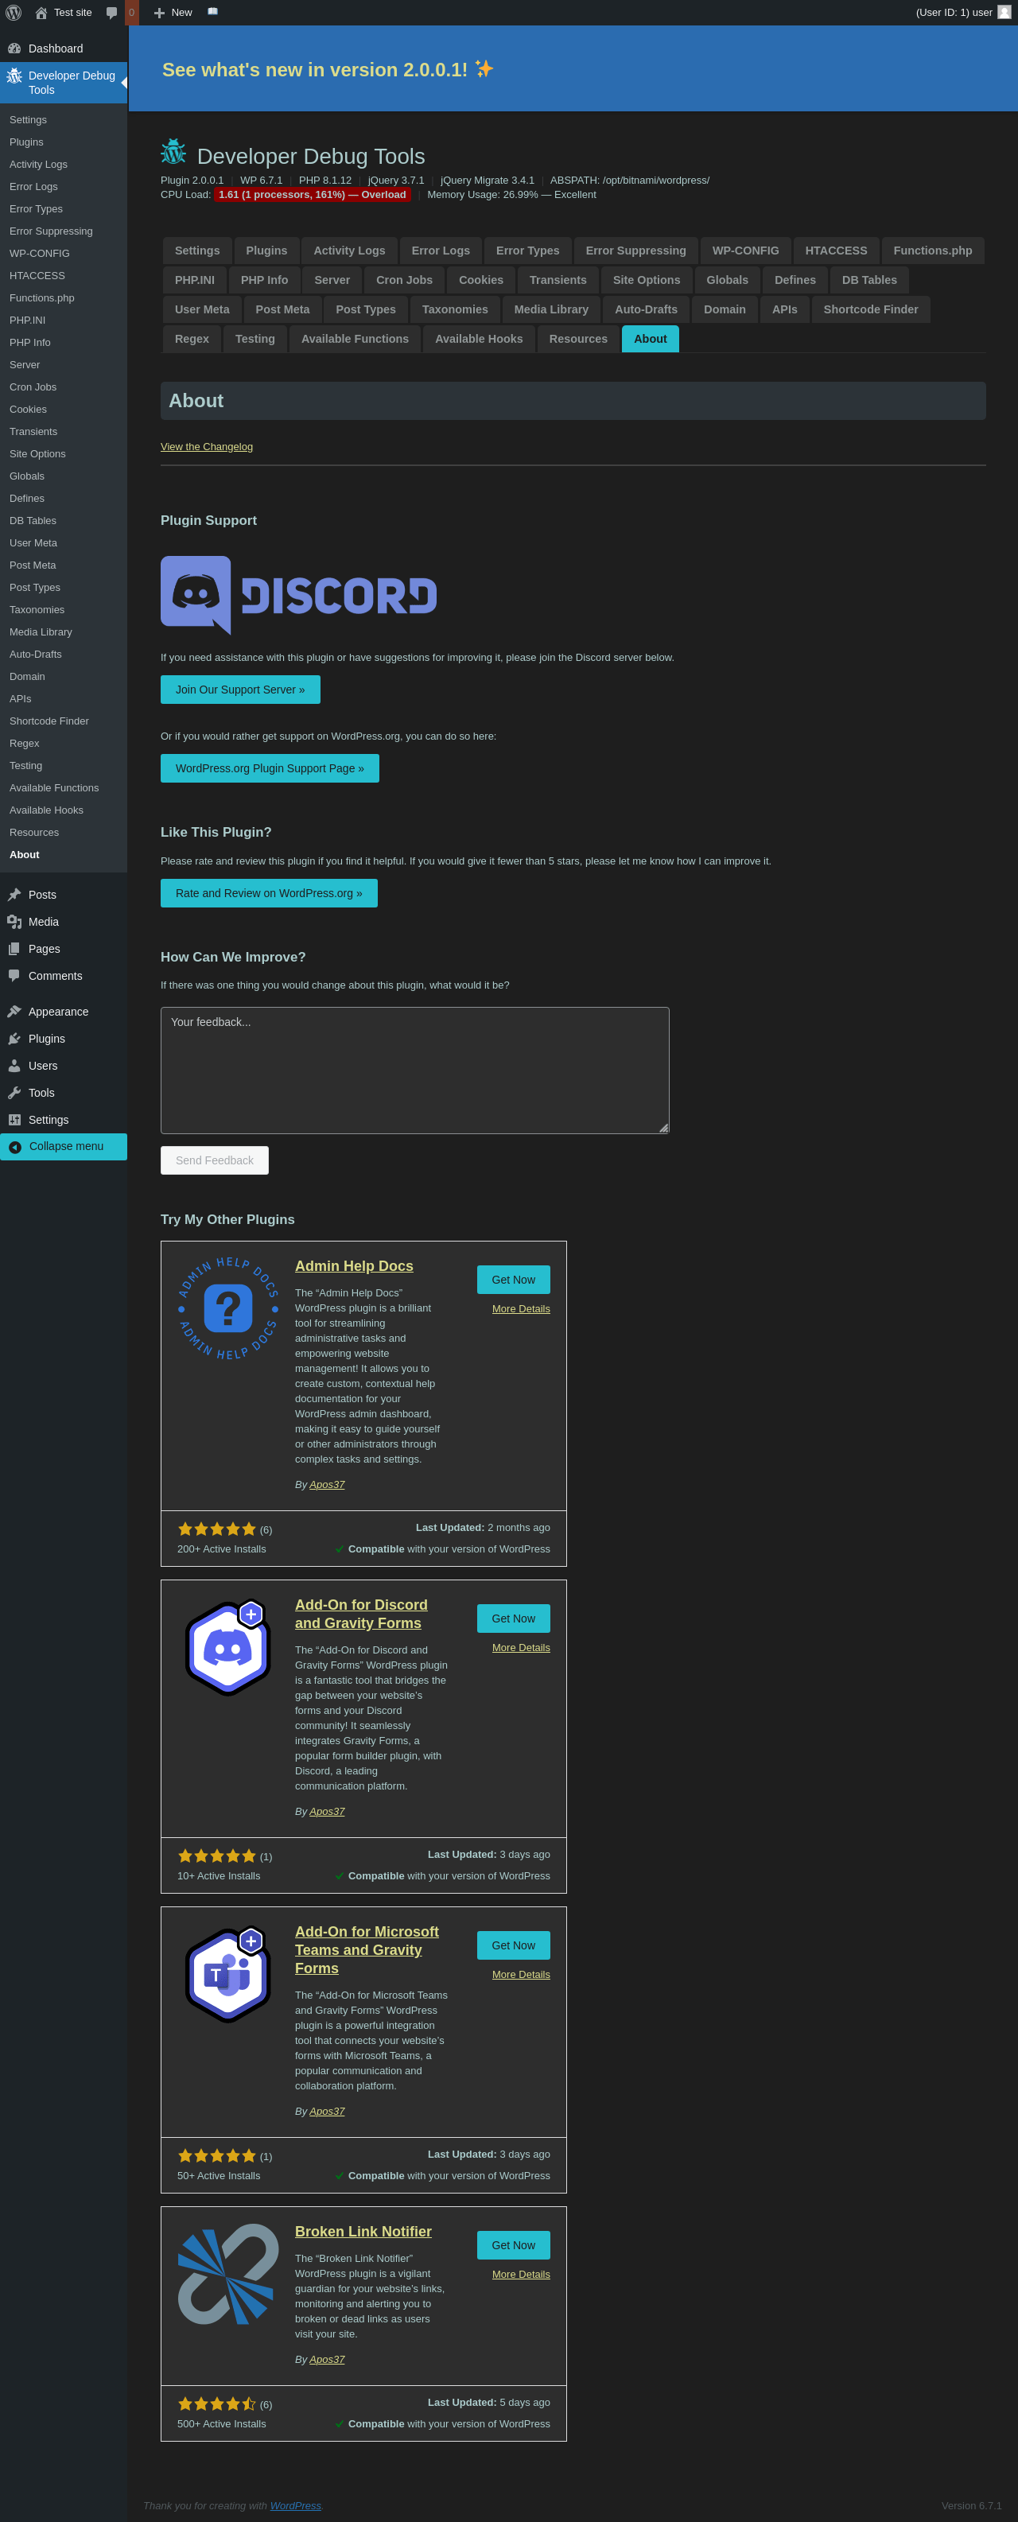The width and height of the screenshot is (1018, 2522).
Task: Open the Admin Help Docs title link
Action: (x=355, y=1266)
